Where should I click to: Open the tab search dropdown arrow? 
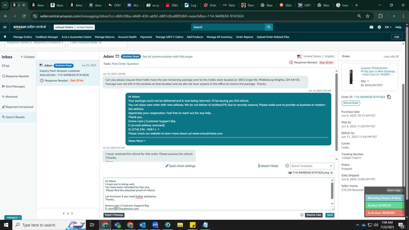[5, 5]
